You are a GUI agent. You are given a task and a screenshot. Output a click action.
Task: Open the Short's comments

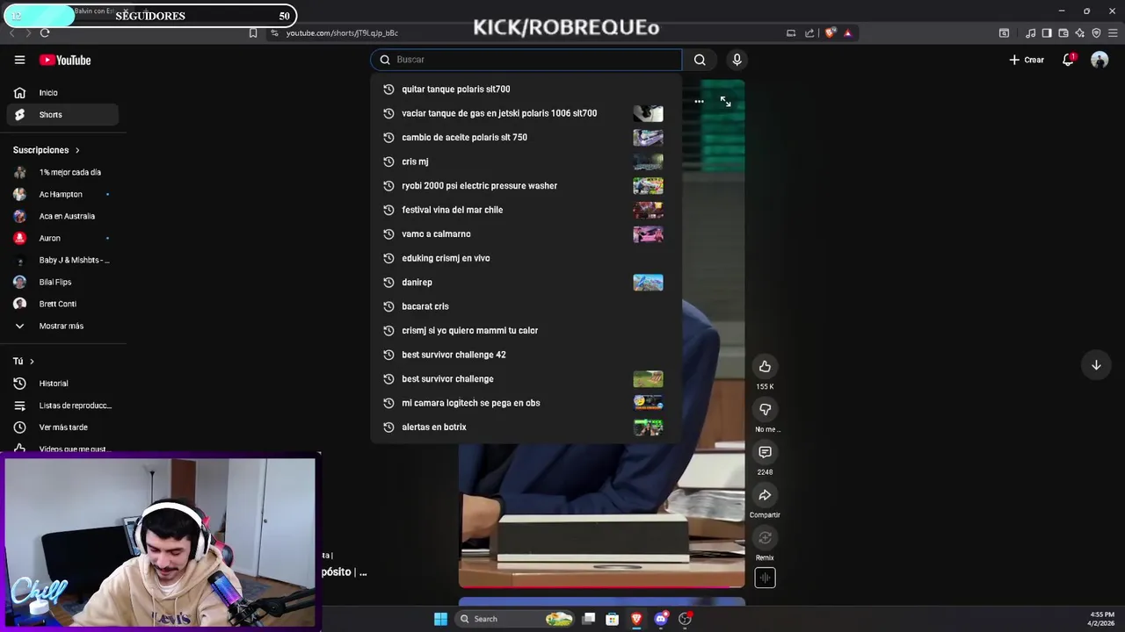(765, 452)
